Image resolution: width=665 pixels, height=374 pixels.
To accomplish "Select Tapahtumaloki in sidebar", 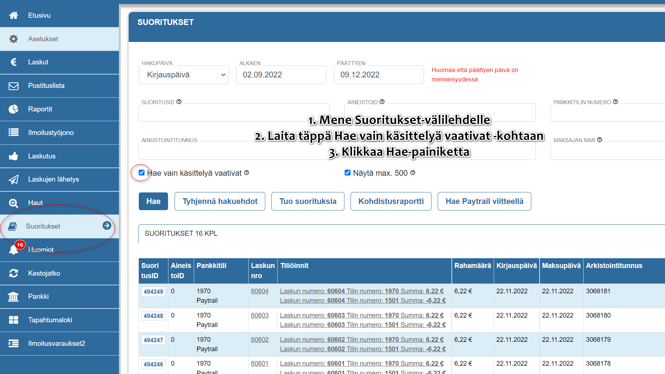I will [59, 320].
